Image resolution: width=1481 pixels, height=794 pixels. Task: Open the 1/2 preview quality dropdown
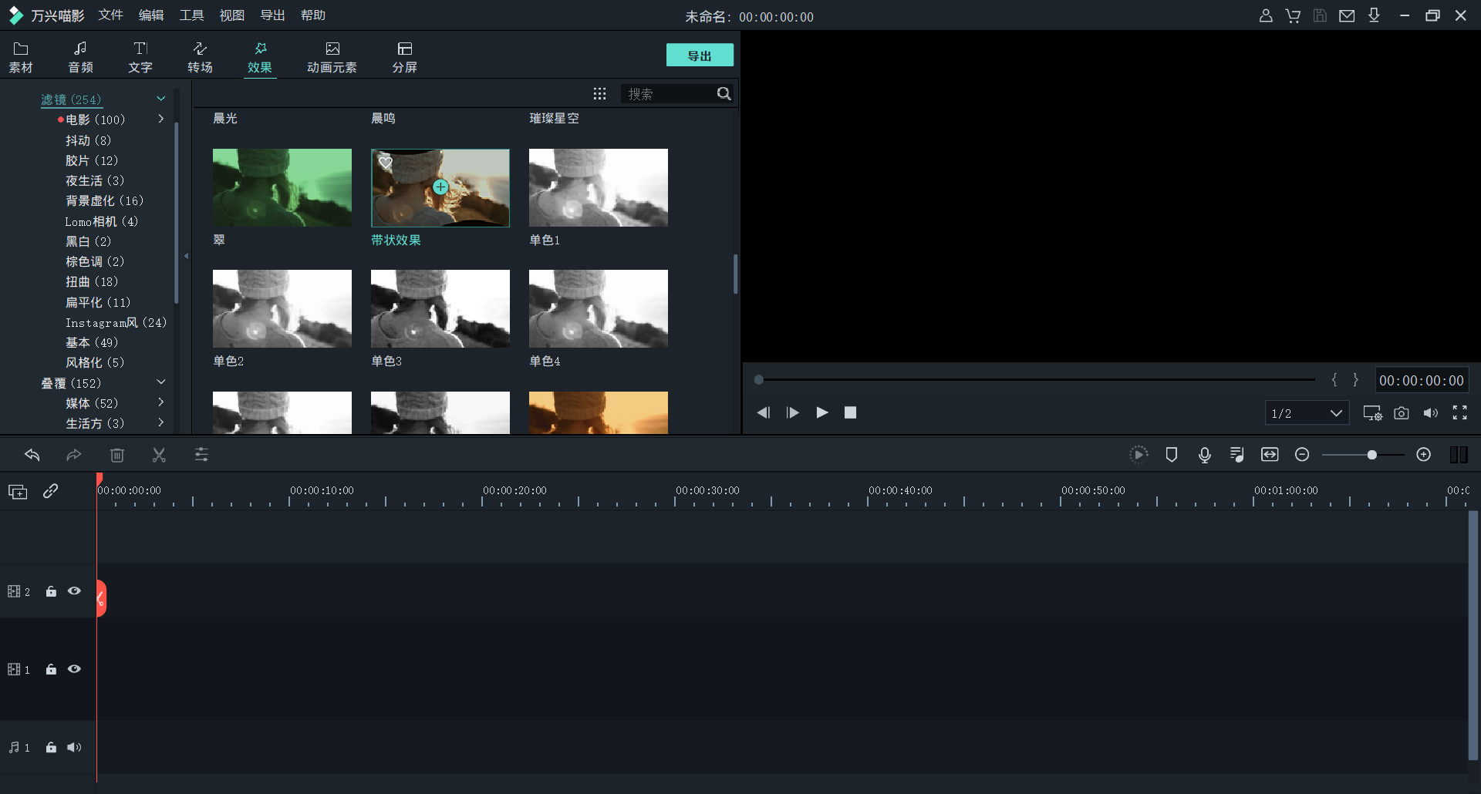point(1307,413)
